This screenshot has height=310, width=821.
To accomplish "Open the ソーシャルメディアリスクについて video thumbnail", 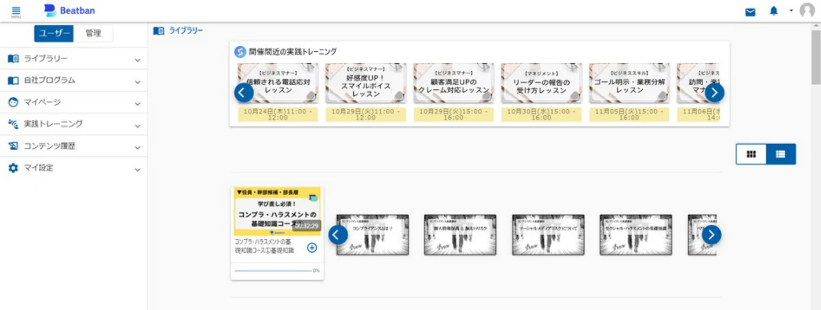I will [548, 234].
